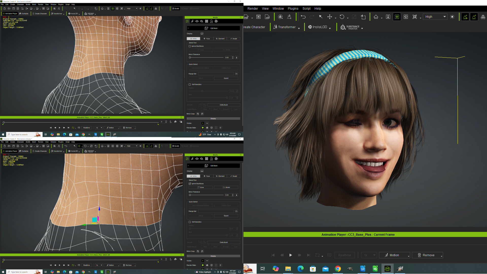Click USD export icon in right zoomed window
This screenshot has height=274, width=487.
tap(267, 17)
